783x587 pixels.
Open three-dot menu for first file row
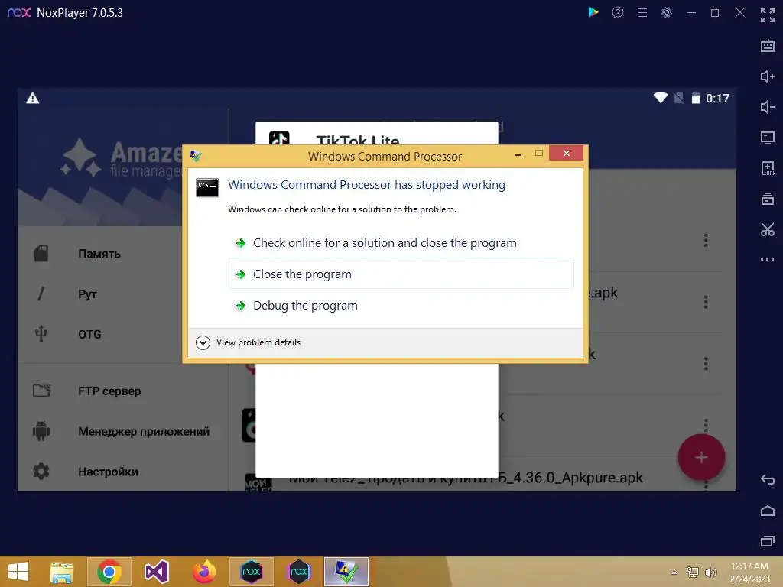[x=706, y=240]
